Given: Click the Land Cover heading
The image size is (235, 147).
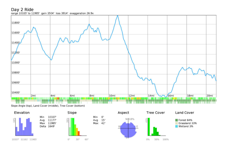Looking at the screenshot, I should click(184, 113).
